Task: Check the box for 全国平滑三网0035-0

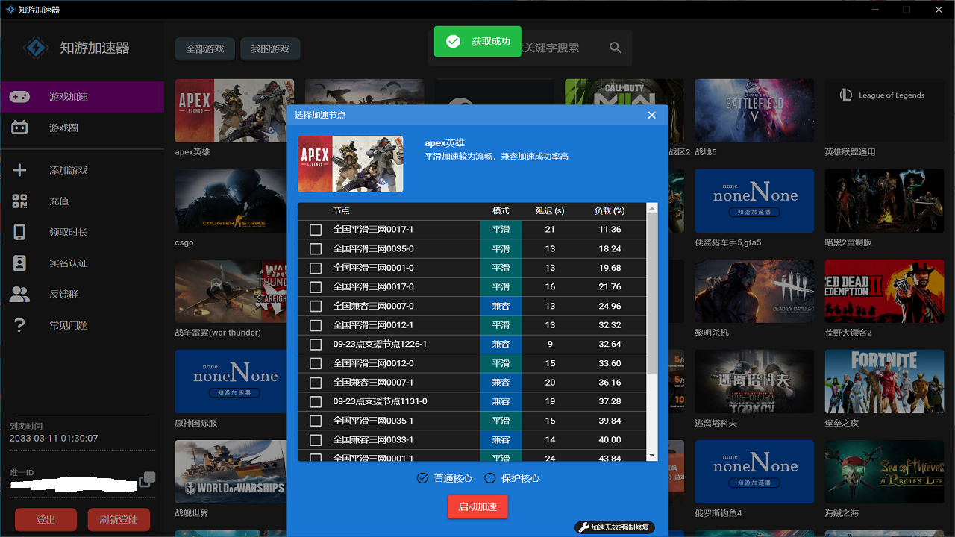Action: [x=316, y=249]
